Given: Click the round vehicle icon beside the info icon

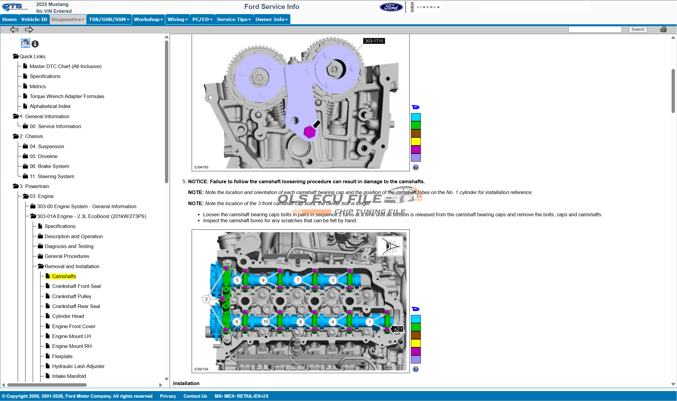Looking at the screenshot, I should click(25, 43).
